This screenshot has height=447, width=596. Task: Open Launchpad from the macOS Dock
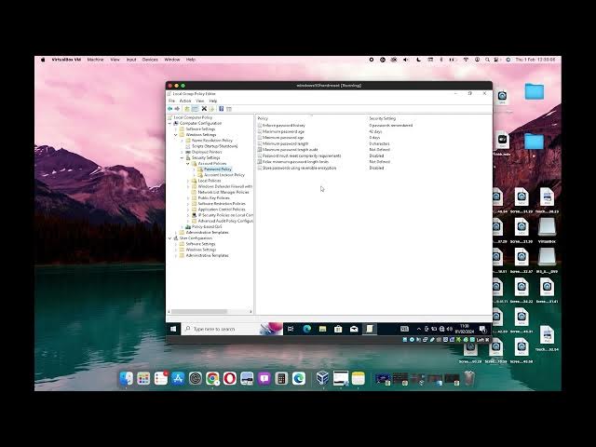[x=143, y=378]
